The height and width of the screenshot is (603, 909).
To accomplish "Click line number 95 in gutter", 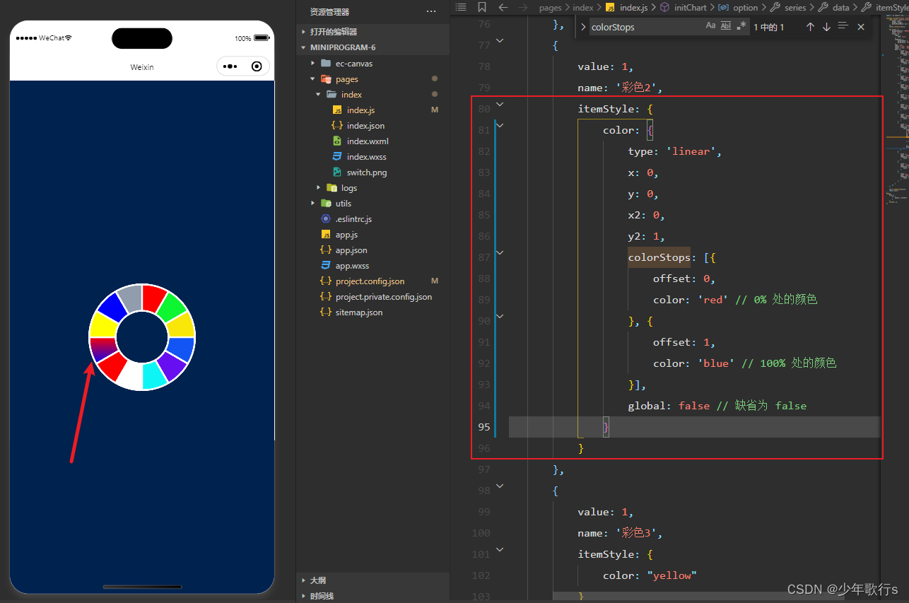I will (483, 427).
